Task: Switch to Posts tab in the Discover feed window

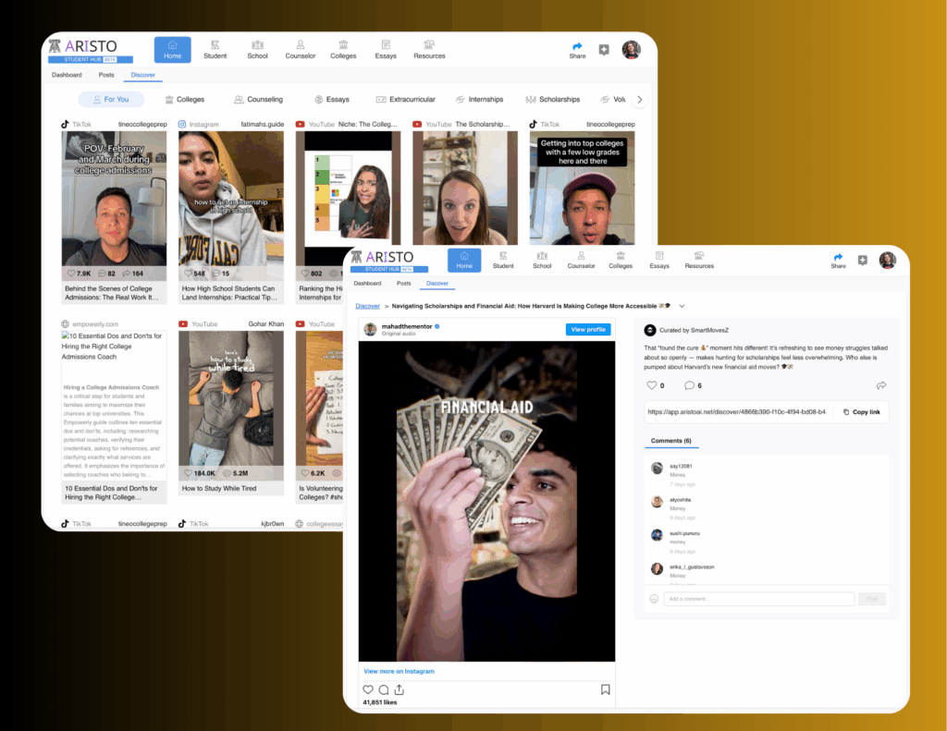Action: point(106,75)
